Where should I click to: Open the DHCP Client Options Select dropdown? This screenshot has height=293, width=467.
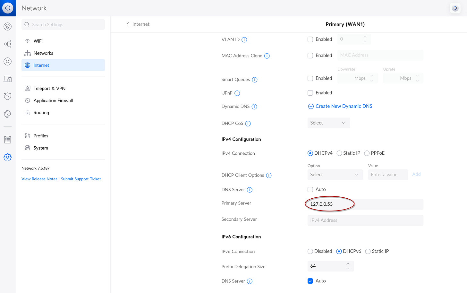pos(335,175)
